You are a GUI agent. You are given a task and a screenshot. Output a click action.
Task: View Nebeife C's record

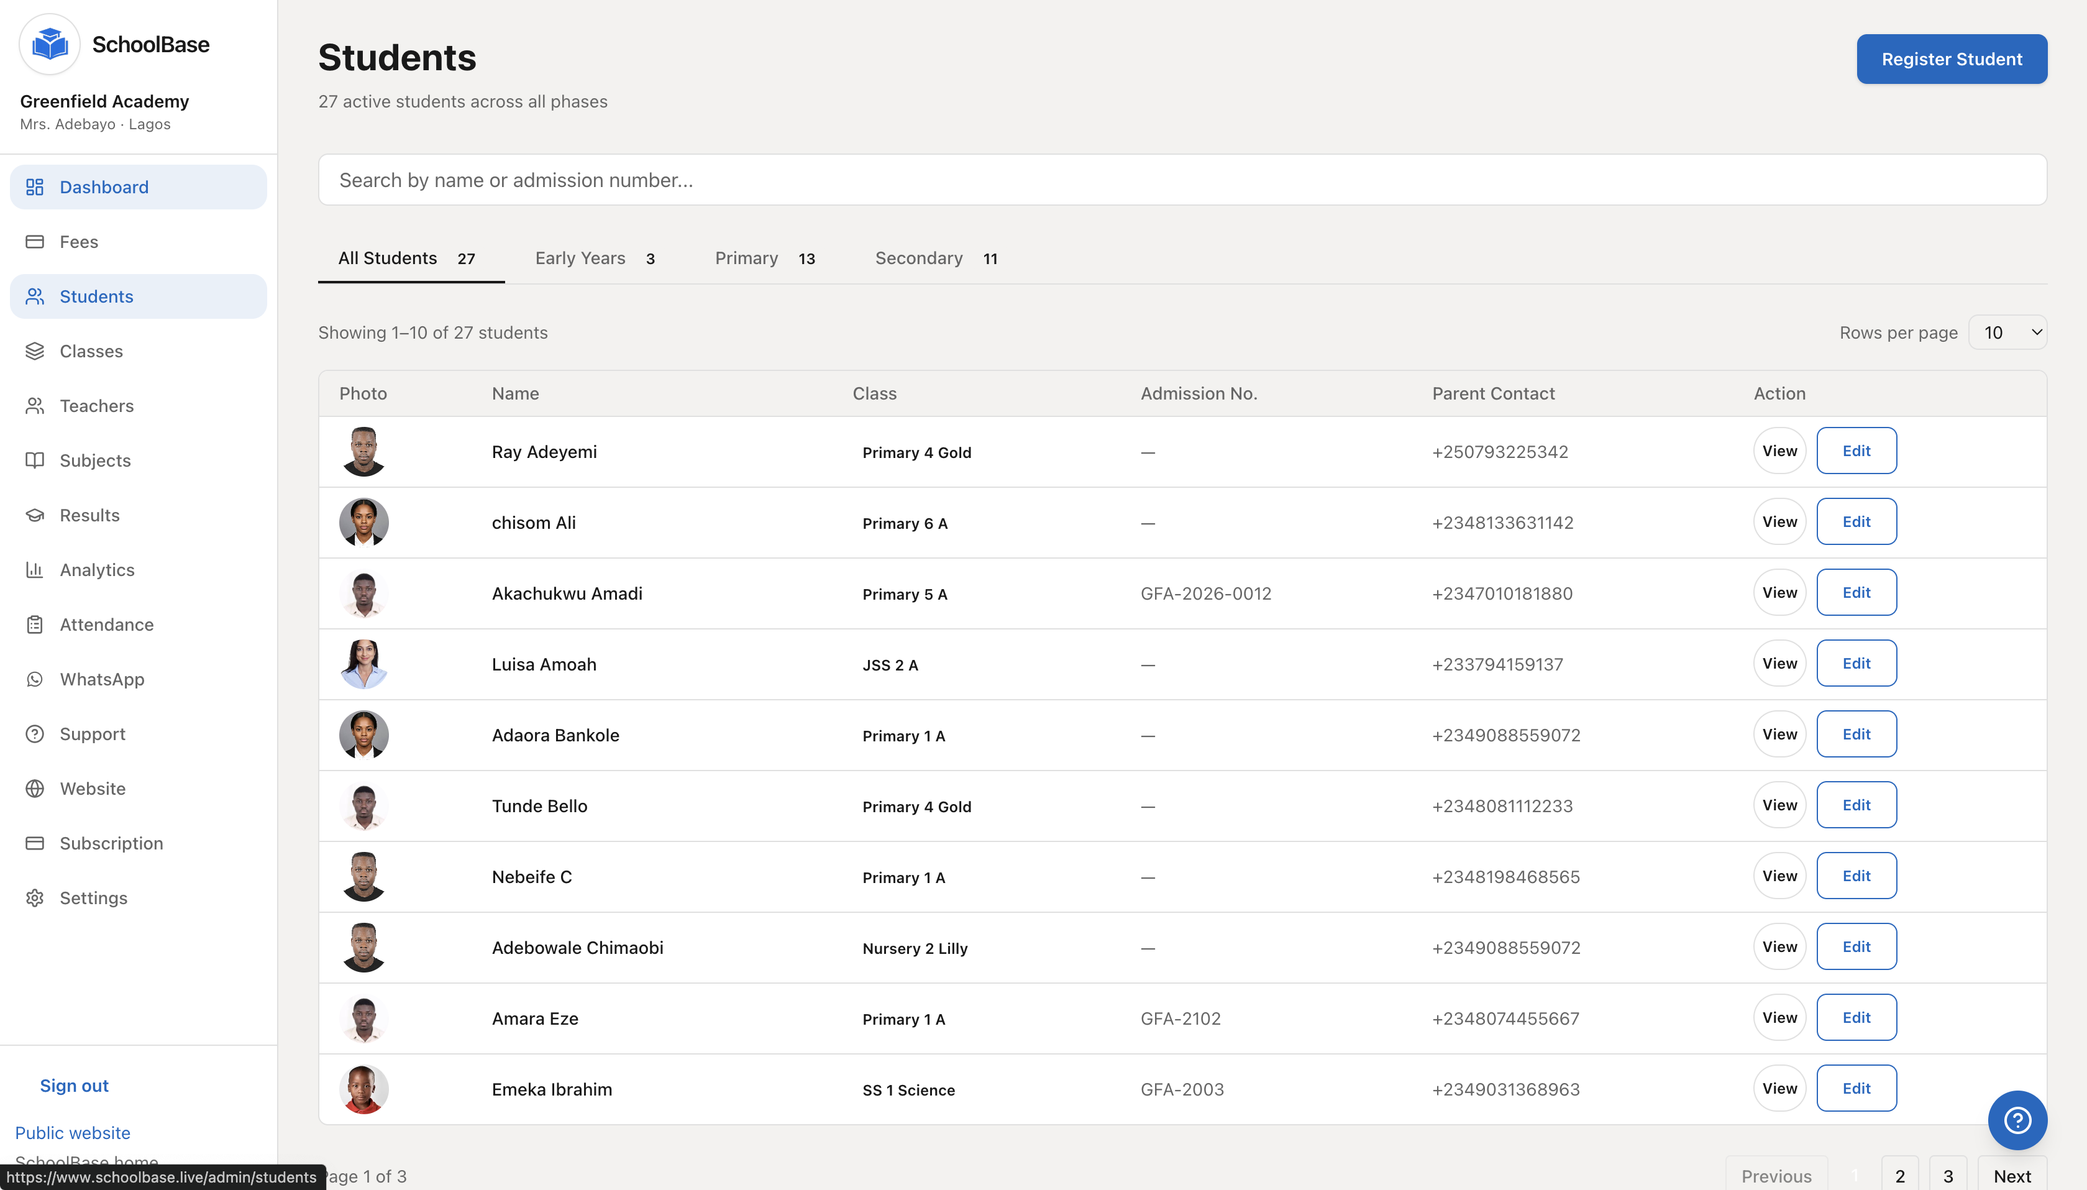(1779, 876)
